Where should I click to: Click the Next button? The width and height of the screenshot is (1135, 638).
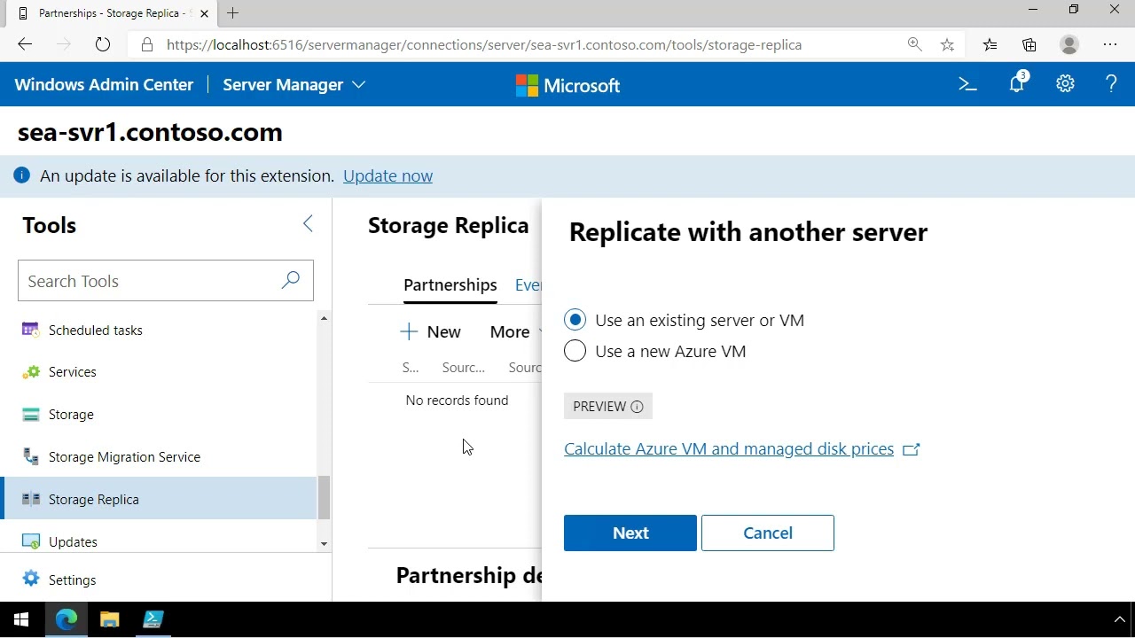tap(630, 533)
